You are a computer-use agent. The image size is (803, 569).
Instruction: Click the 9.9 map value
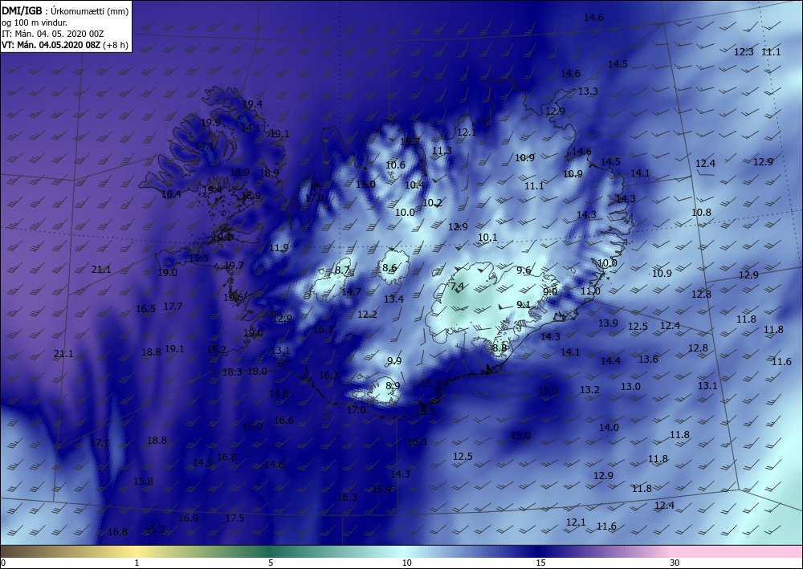(394, 361)
